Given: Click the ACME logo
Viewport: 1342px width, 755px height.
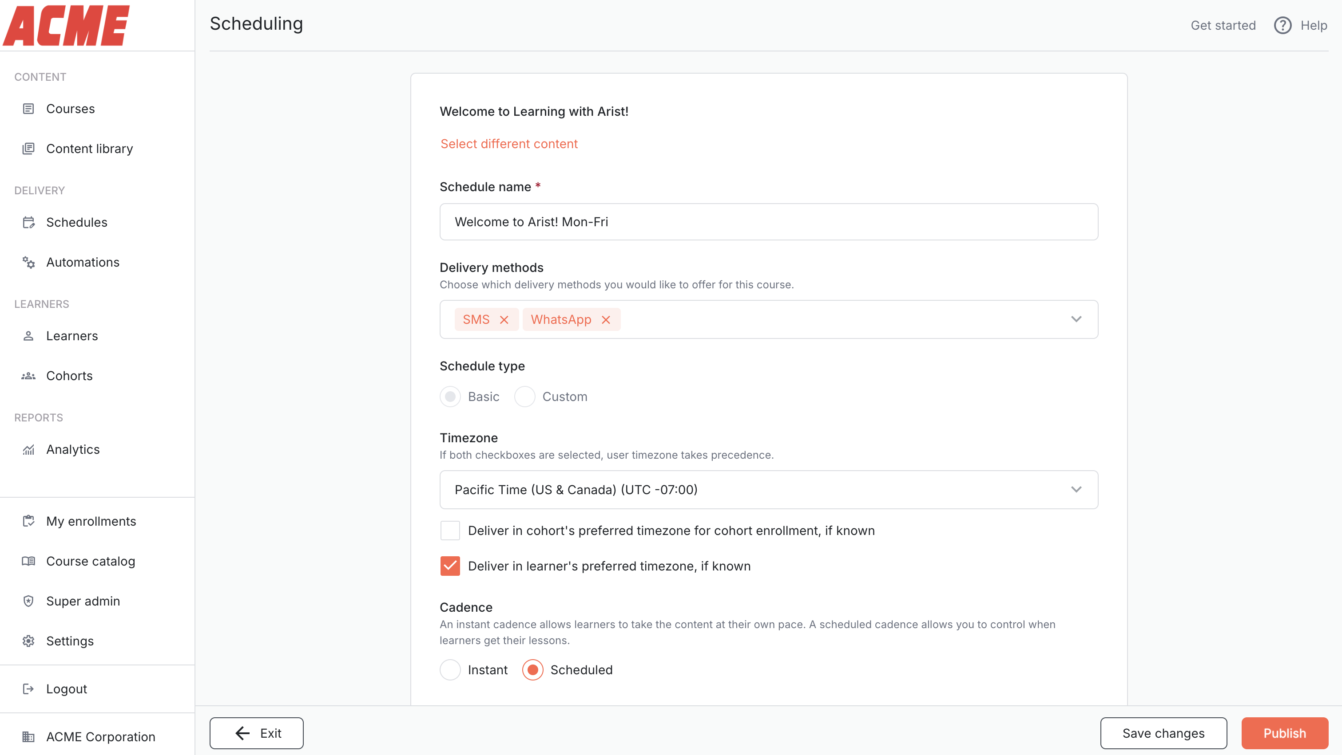Looking at the screenshot, I should (66, 25).
